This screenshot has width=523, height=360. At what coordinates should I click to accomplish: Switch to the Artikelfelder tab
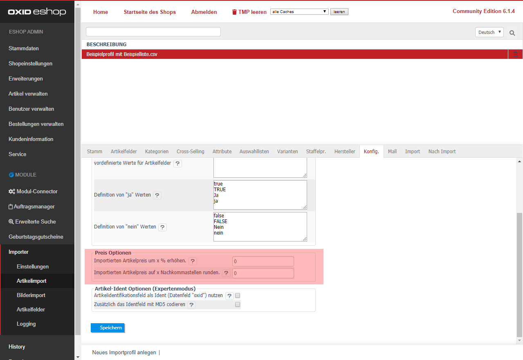pos(123,152)
